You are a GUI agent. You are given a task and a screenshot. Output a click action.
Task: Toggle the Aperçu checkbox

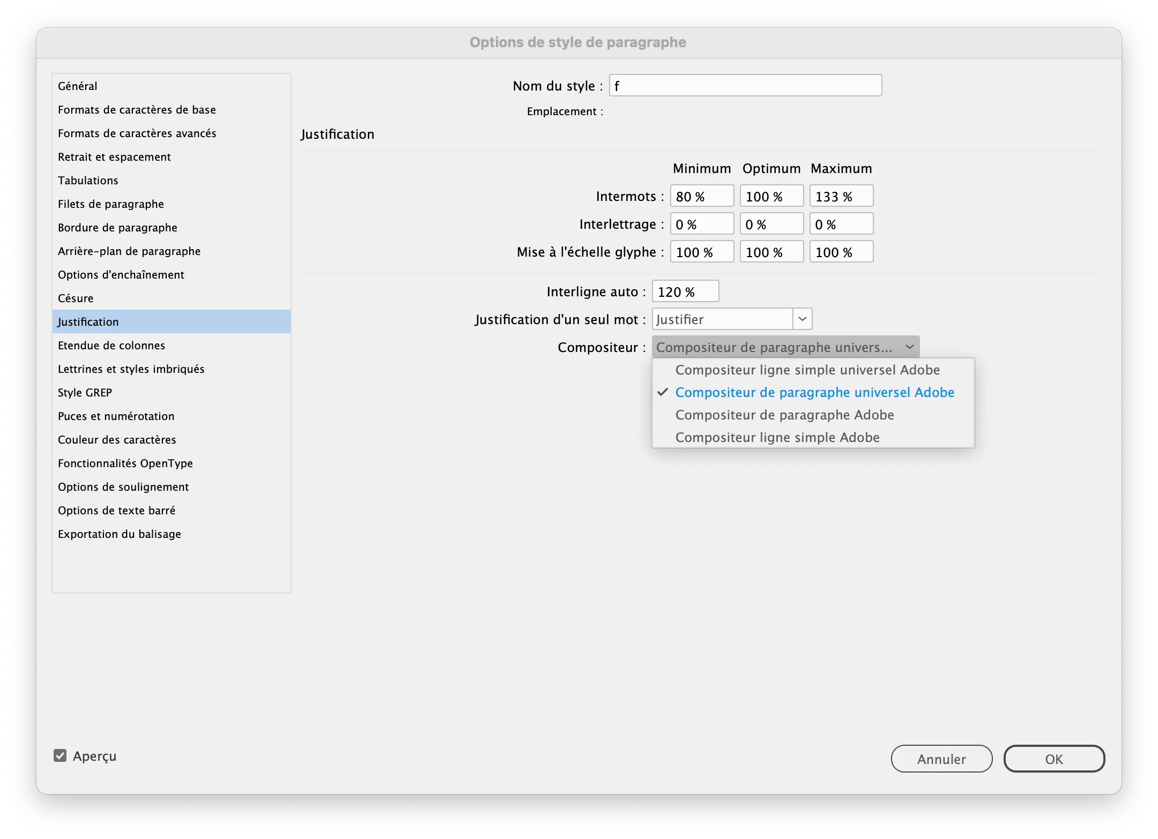pyautogui.click(x=60, y=756)
